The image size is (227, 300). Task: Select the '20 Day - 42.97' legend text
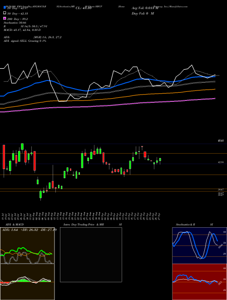(17, 8)
